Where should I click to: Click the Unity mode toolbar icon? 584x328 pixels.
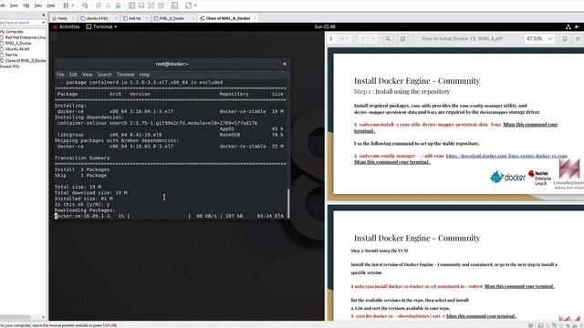coord(161,5)
